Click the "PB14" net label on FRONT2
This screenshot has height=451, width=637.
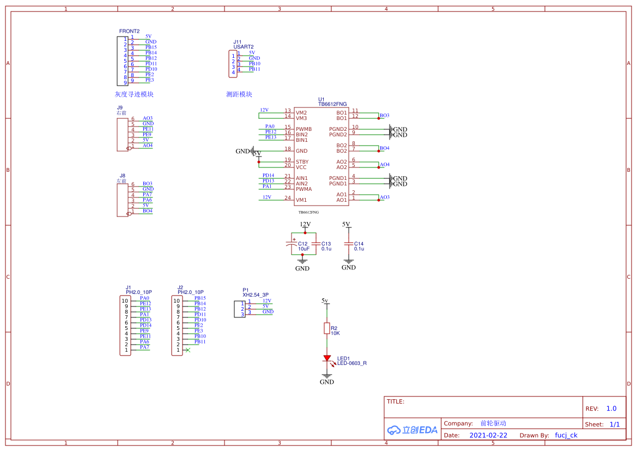[x=151, y=53]
